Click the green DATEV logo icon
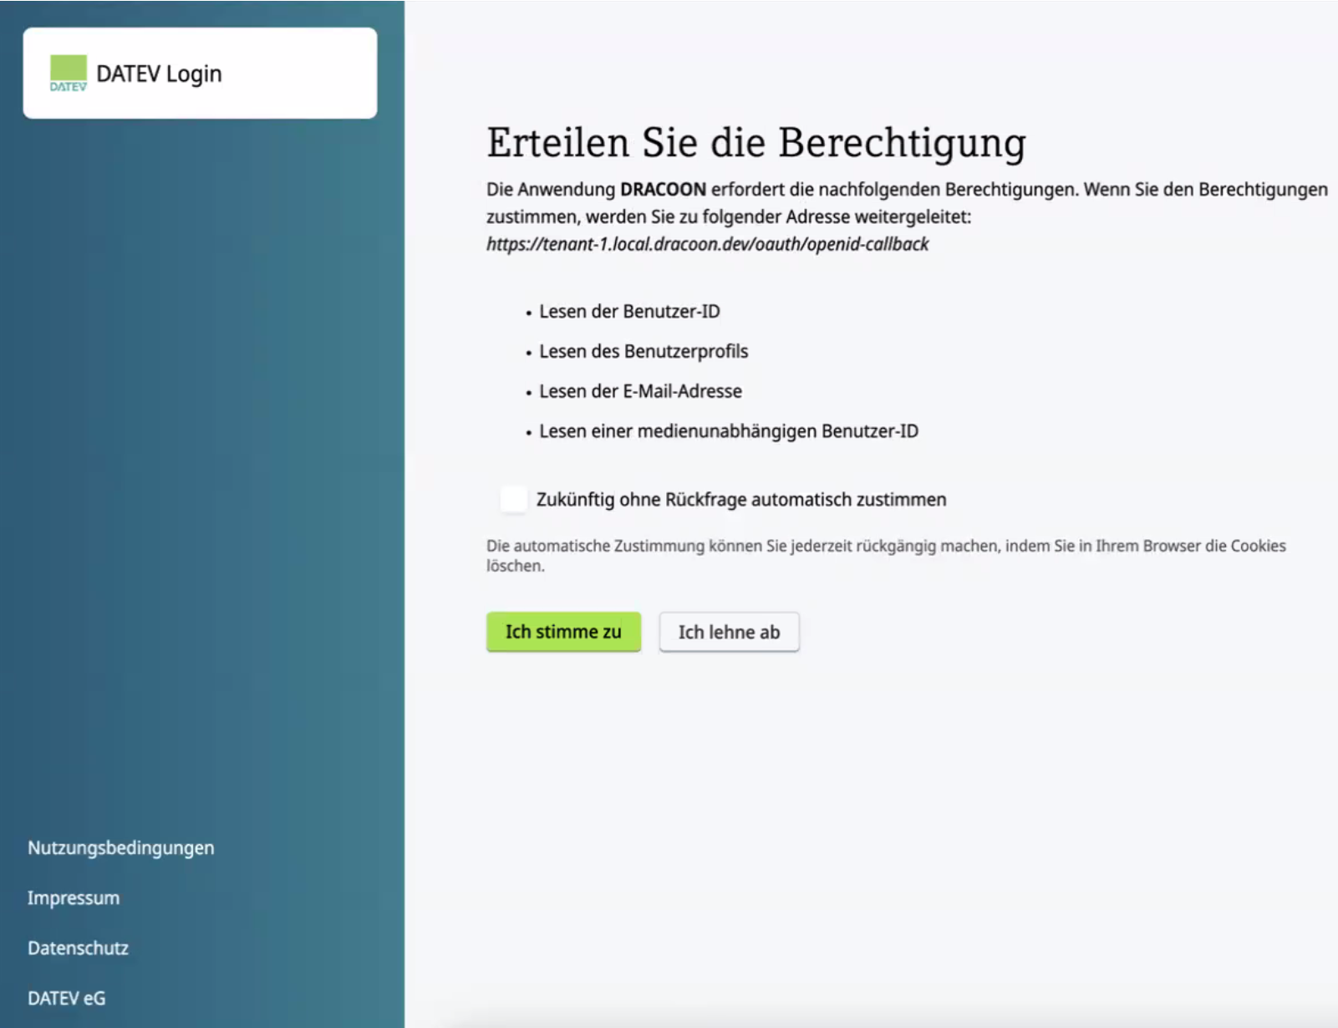1338x1028 pixels. coord(68,74)
